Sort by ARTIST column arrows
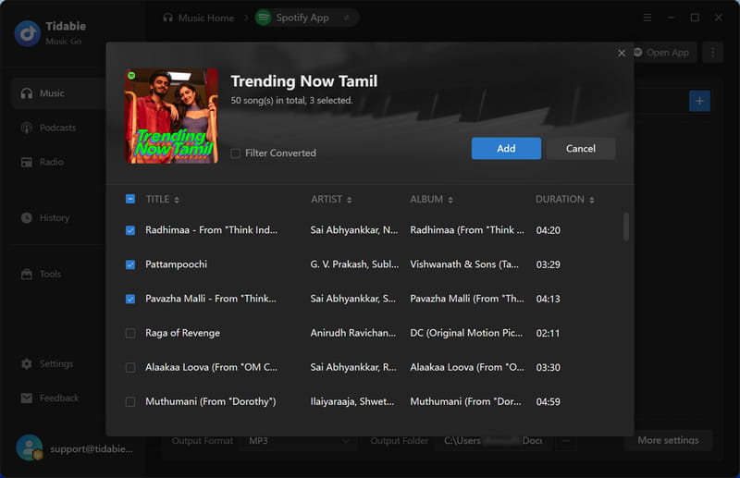 tap(350, 200)
